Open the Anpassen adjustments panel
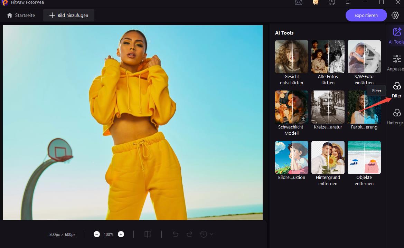 [397, 63]
